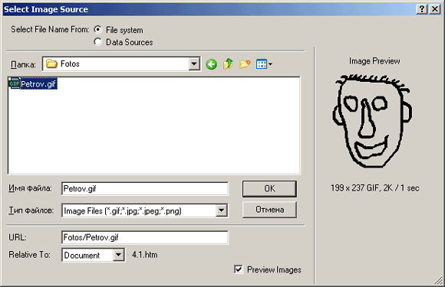Go up one folder level
The width and height of the screenshot is (445, 287).
pos(228,64)
